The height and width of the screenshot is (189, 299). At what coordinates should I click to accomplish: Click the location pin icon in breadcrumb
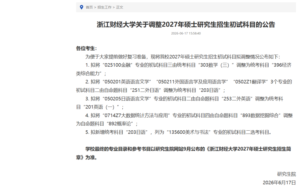pyautogui.click(x=81, y=7)
